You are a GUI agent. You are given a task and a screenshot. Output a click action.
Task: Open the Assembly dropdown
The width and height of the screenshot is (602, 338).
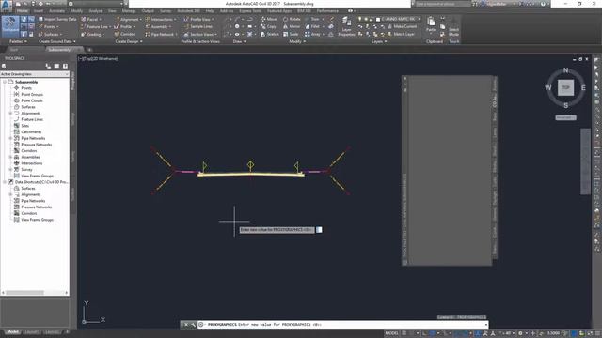coord(158,26)
